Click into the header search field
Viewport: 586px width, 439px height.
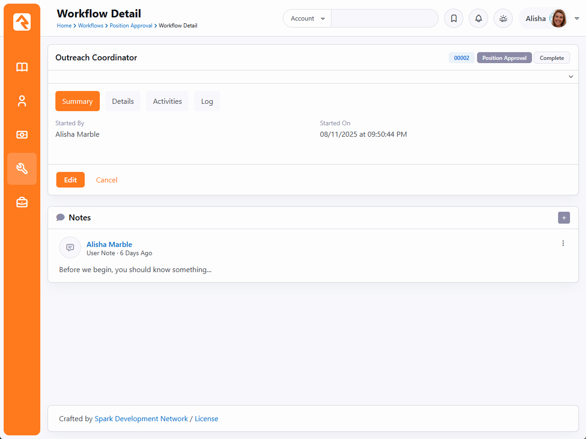385,18
